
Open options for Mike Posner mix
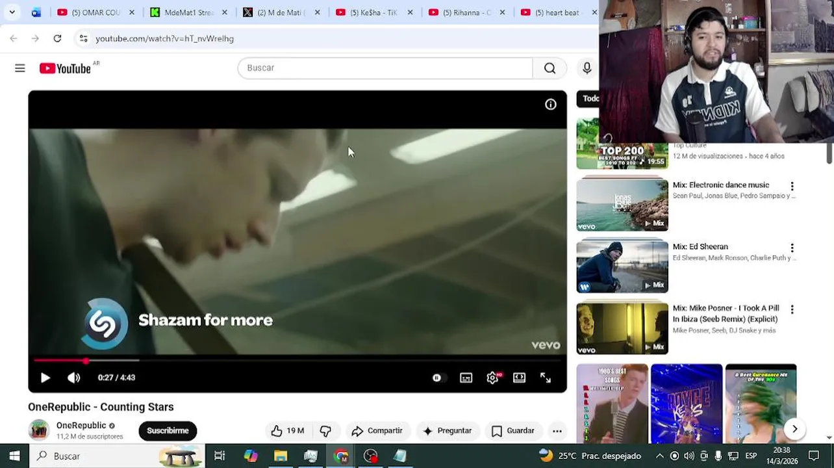792,310
